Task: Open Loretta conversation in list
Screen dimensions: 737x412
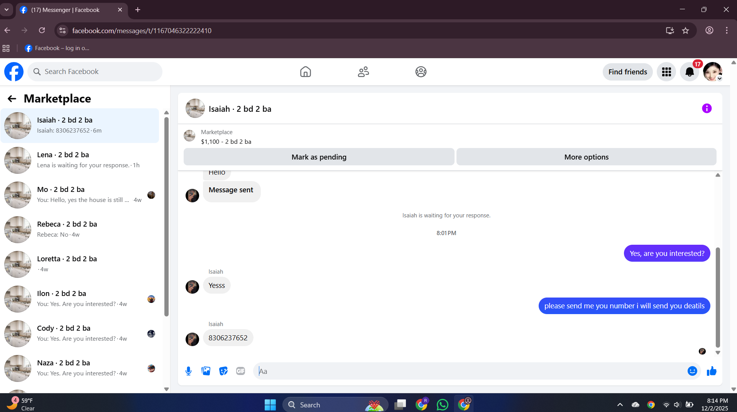Action: [x=80, y=264]
